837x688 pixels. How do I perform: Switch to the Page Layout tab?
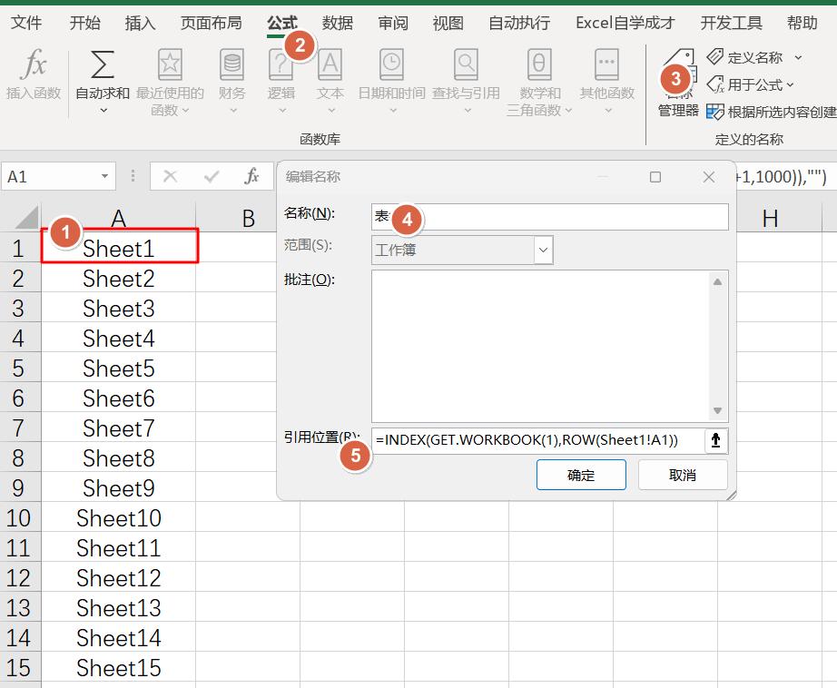pyautogui.click(x=212, y=23)
